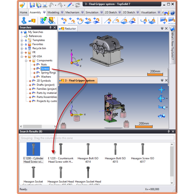Open the Redo history dropdown arrow
This screenshot has width=194, height=194.
[x=65, y=5]
